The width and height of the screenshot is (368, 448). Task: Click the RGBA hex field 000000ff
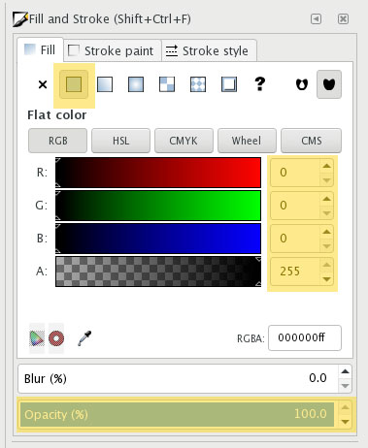coord(305,337)
